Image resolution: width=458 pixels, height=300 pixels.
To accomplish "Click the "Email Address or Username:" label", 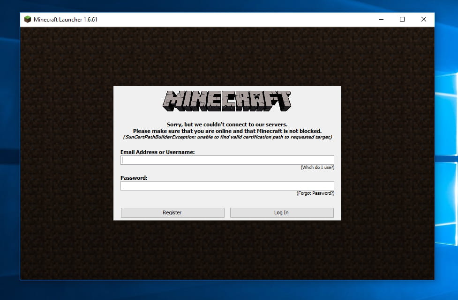I will (158, 152).
